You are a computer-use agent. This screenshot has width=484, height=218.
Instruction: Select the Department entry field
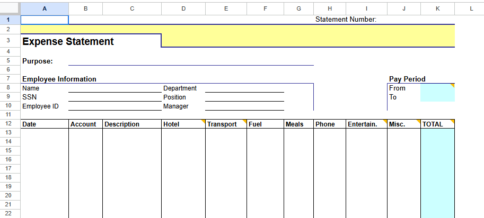(244, 88)
